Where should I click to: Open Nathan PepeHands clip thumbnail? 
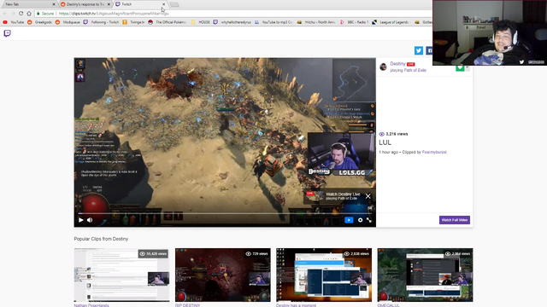(x=121, y=275)
